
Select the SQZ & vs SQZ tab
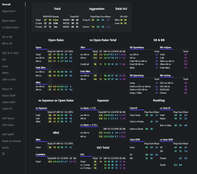click(10, 53)
